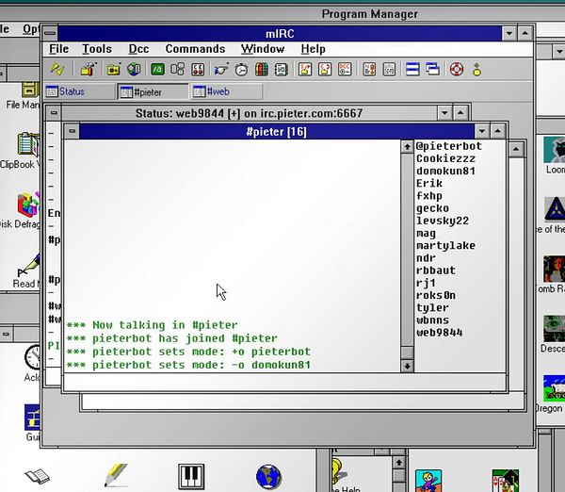Image resolution: width=565 pixels, height=492 pixels.
Task: Click the scroll up arrow by Help icon
Action: [x=398, y=463]
